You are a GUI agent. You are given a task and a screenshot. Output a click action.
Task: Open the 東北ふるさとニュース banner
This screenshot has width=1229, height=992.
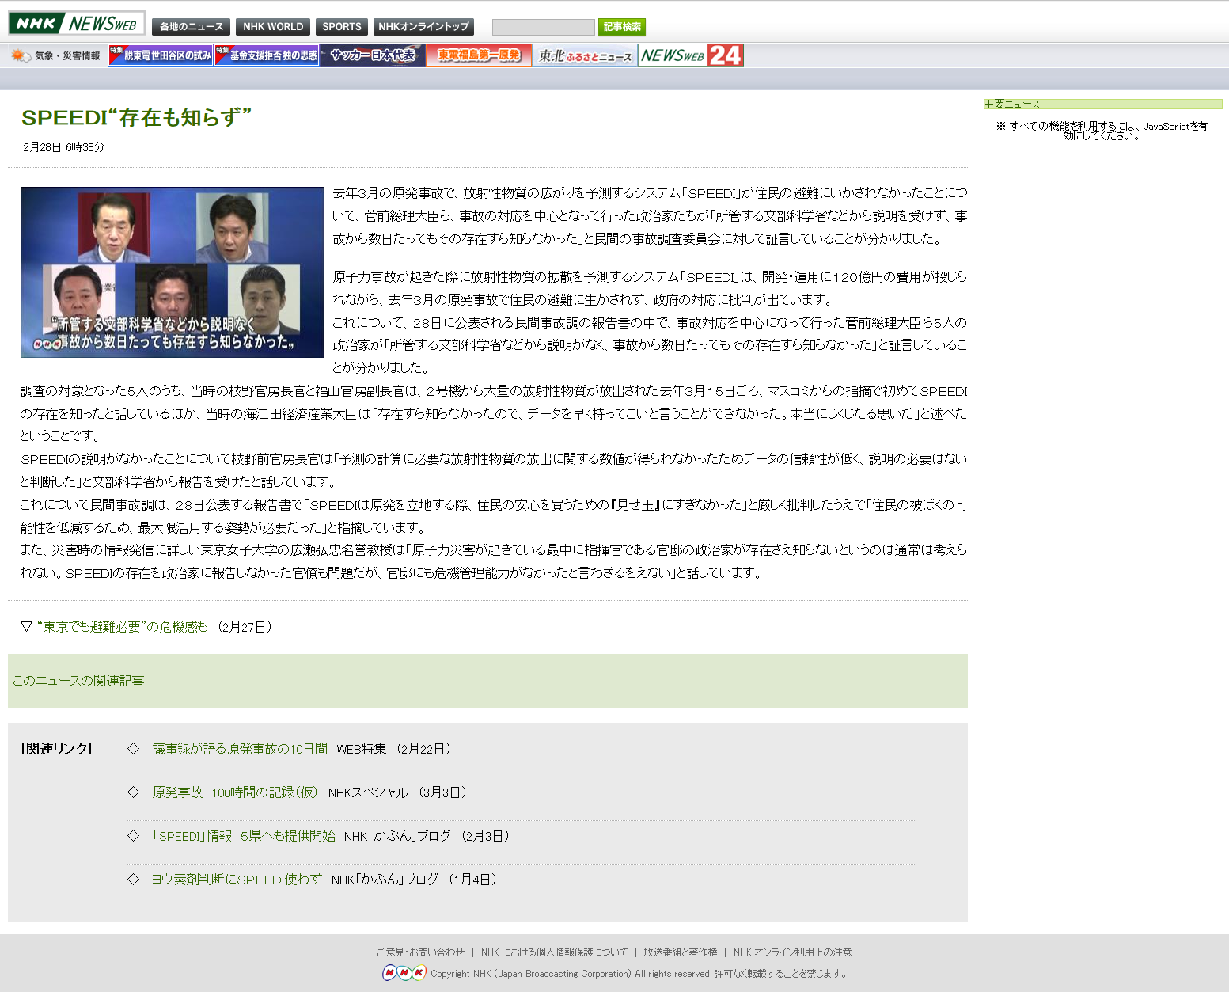585,55
